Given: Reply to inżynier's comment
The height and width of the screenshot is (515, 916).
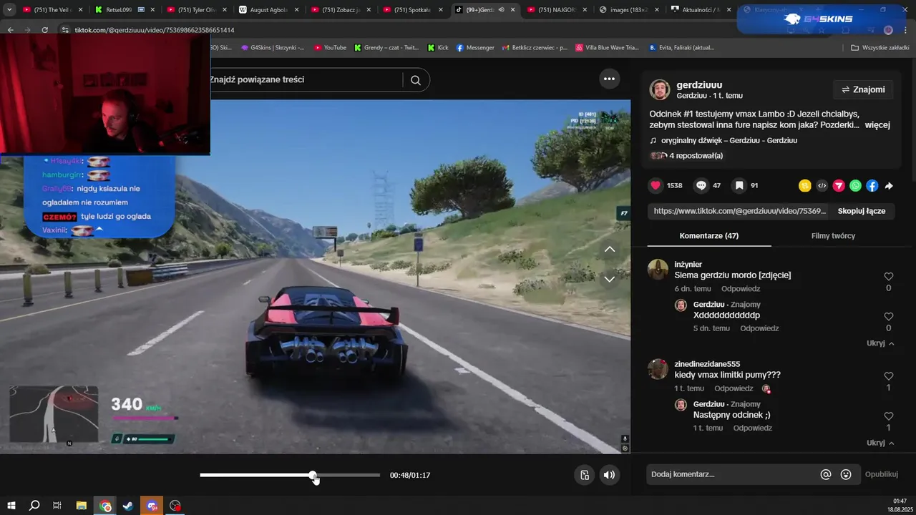Looking at the screenshot, I should click(x=741, y=289).
